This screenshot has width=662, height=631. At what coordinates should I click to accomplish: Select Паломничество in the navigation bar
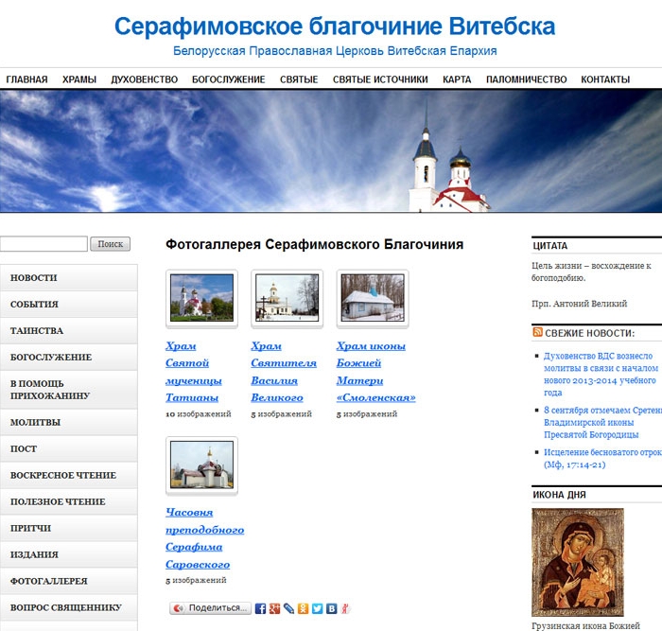tap(526, 79)
